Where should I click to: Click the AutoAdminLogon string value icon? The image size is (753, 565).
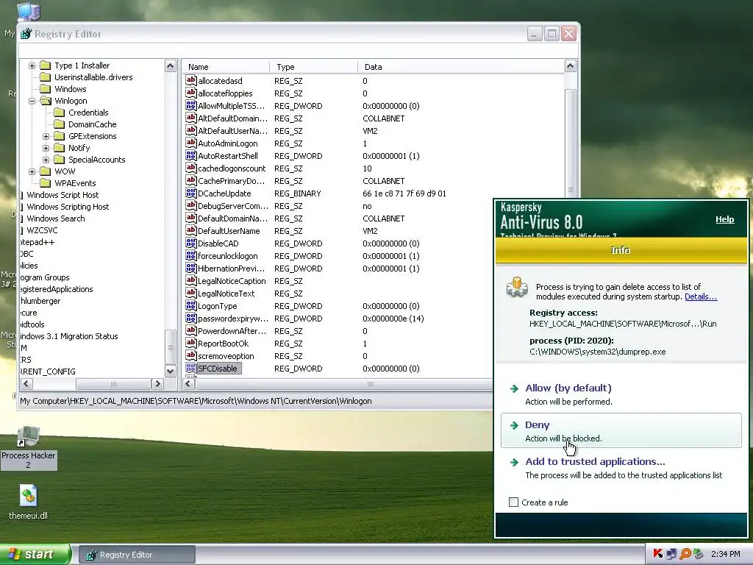pos(190,143)
